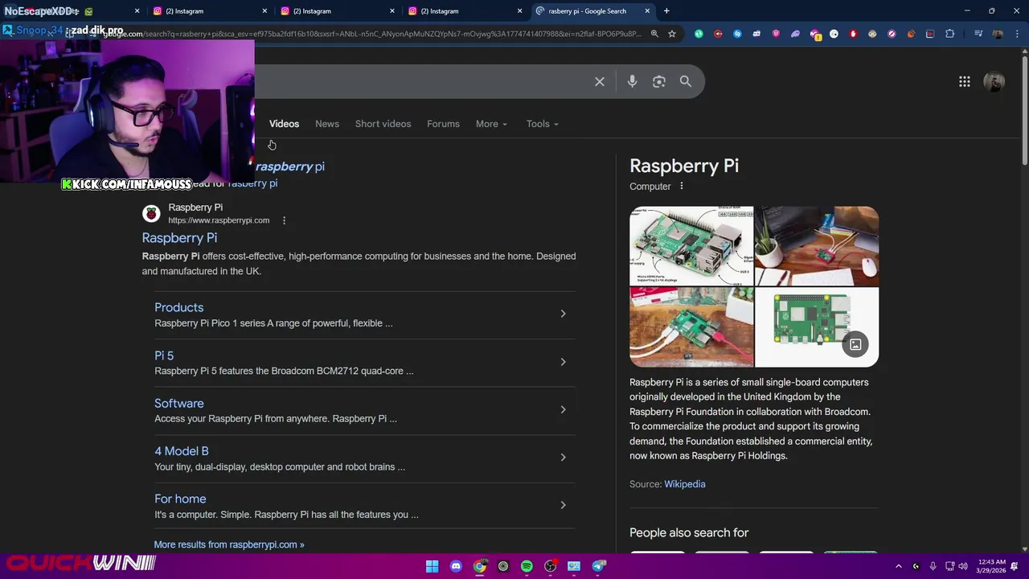Open the Pi with red cable thumbnail

click(691, 327)
